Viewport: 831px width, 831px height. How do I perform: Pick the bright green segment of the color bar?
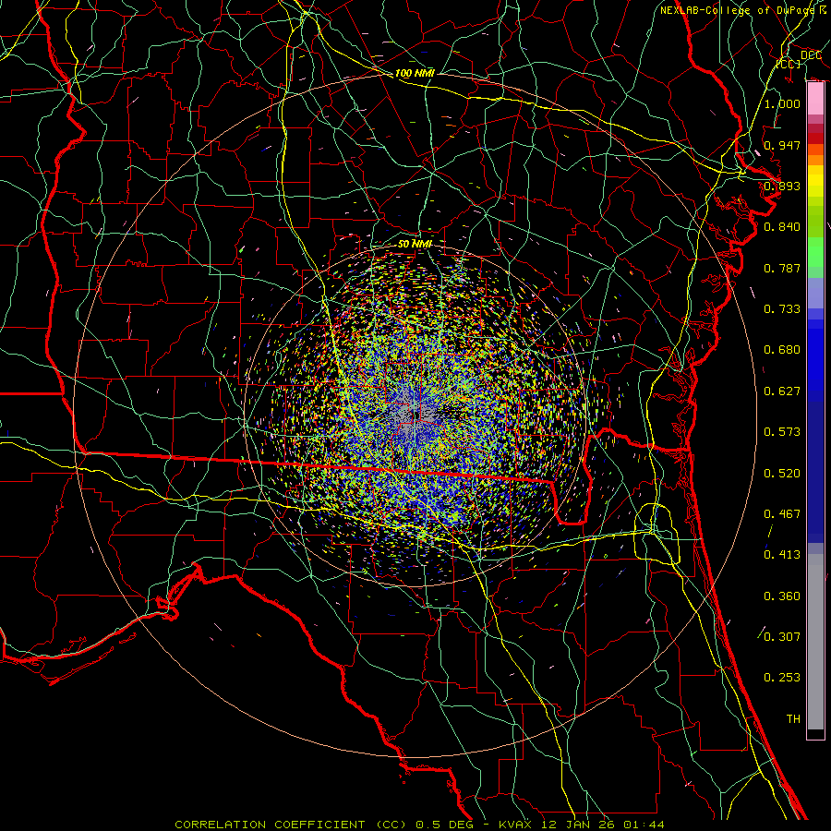point(815,251)
